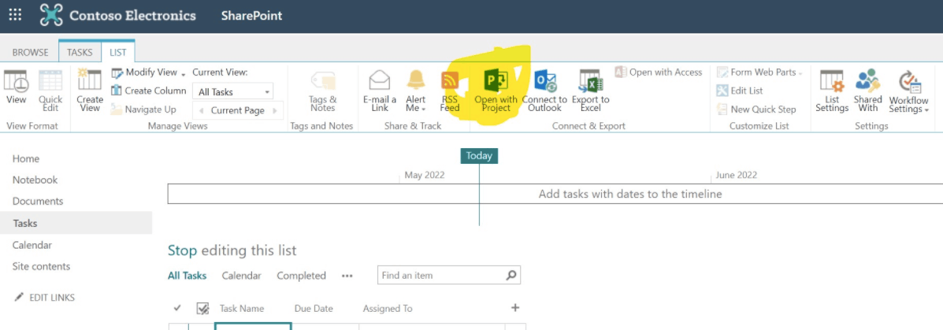This screenshot has width=943, height=330.
Task: Toggle the completed checkbox column header
Action: click(x=202, y=309)
